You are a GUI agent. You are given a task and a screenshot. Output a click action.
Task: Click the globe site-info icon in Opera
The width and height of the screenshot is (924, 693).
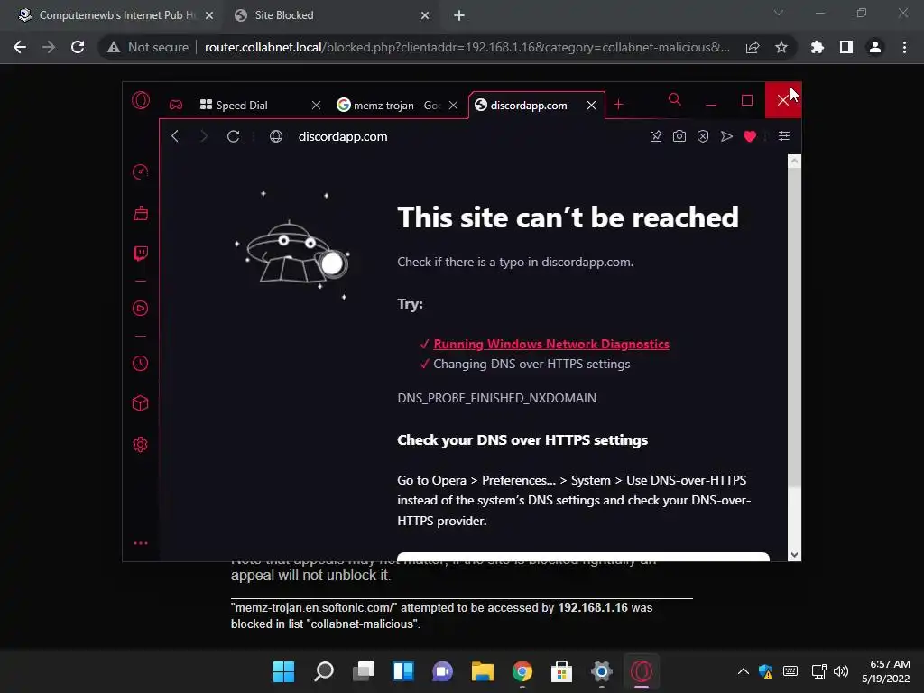coord(276,137)
